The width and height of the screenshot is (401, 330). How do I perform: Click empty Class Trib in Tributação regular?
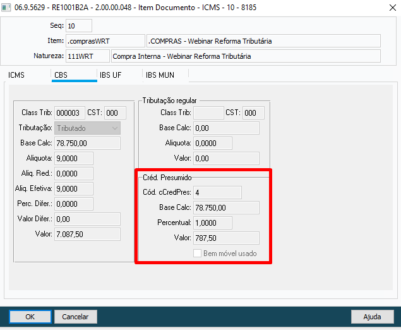click(x=208, y=113)
